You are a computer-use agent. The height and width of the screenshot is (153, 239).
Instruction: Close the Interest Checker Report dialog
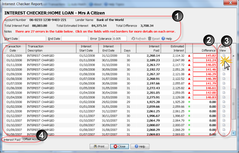tap(119, 146)
